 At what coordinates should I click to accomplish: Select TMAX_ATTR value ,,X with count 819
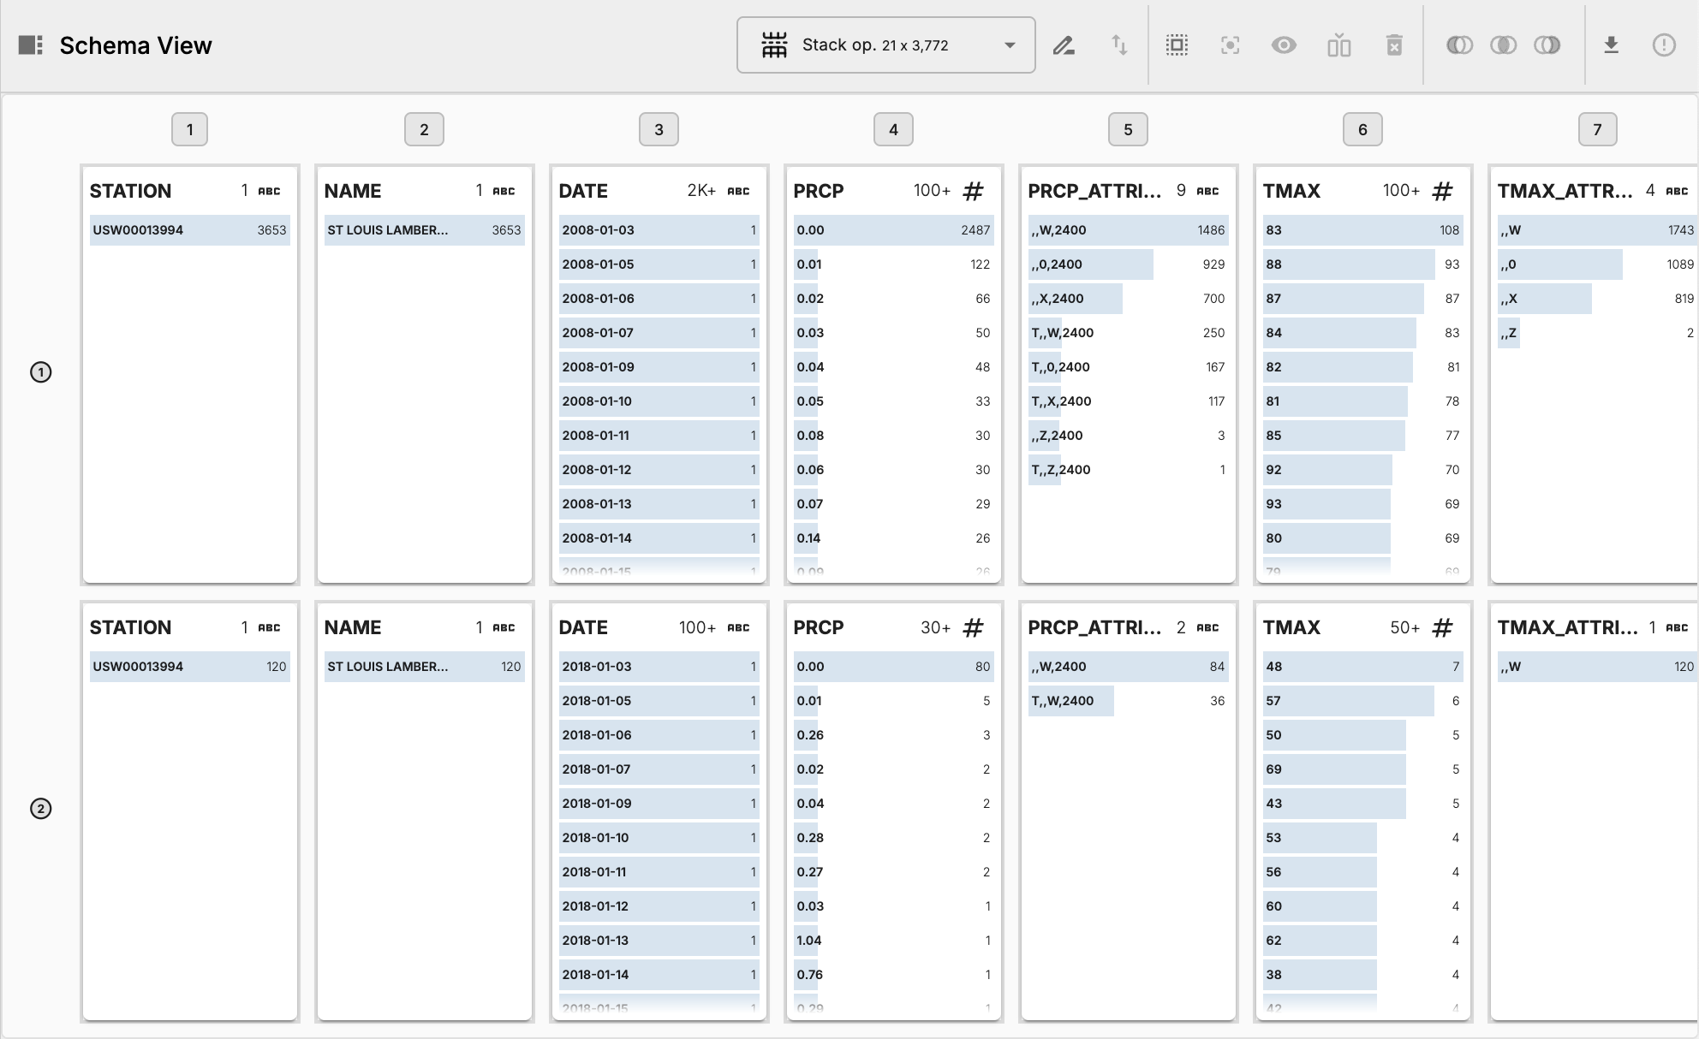(x=1597, y=299)
